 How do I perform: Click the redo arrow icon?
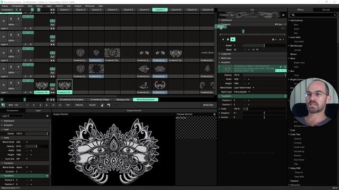115,105
